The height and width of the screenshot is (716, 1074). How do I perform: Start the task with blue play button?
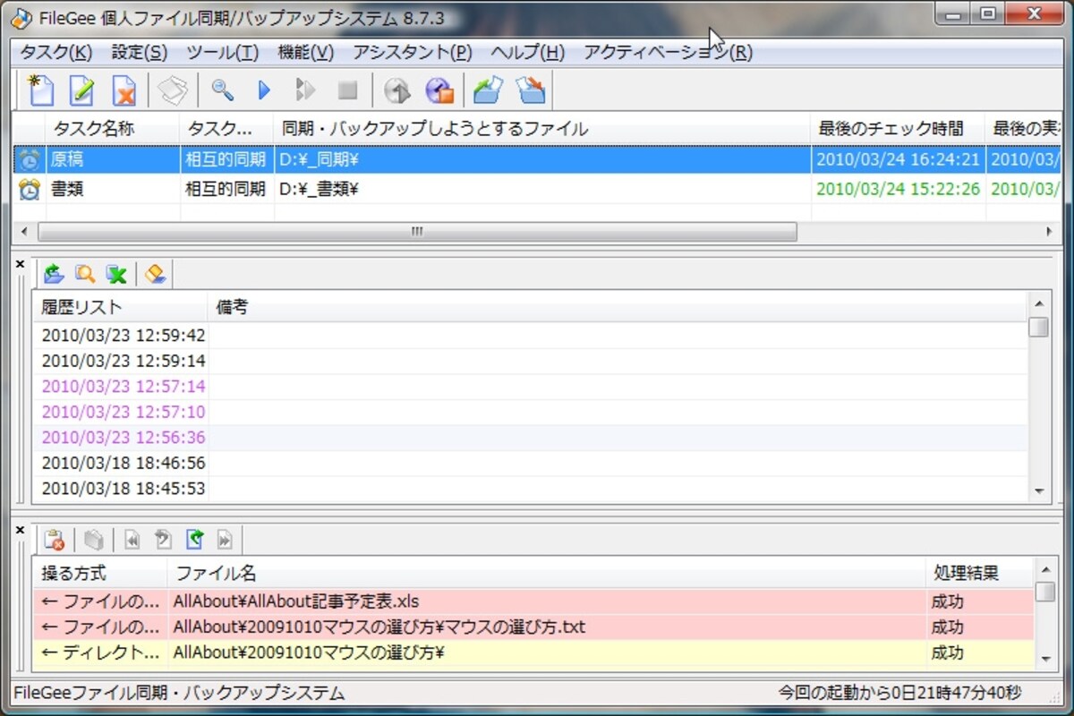tap(264, 89)
